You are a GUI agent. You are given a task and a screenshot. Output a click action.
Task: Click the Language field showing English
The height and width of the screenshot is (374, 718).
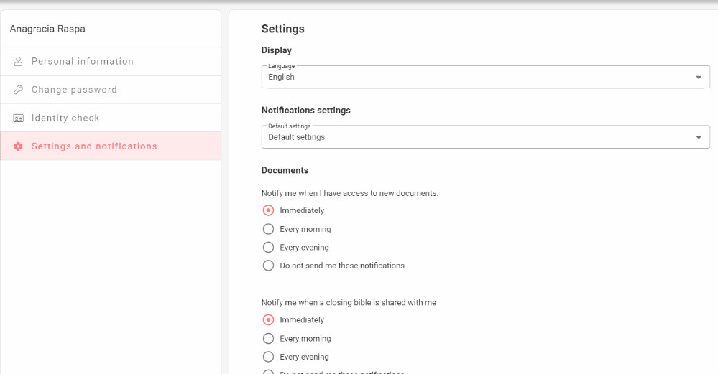pos(474,78)
